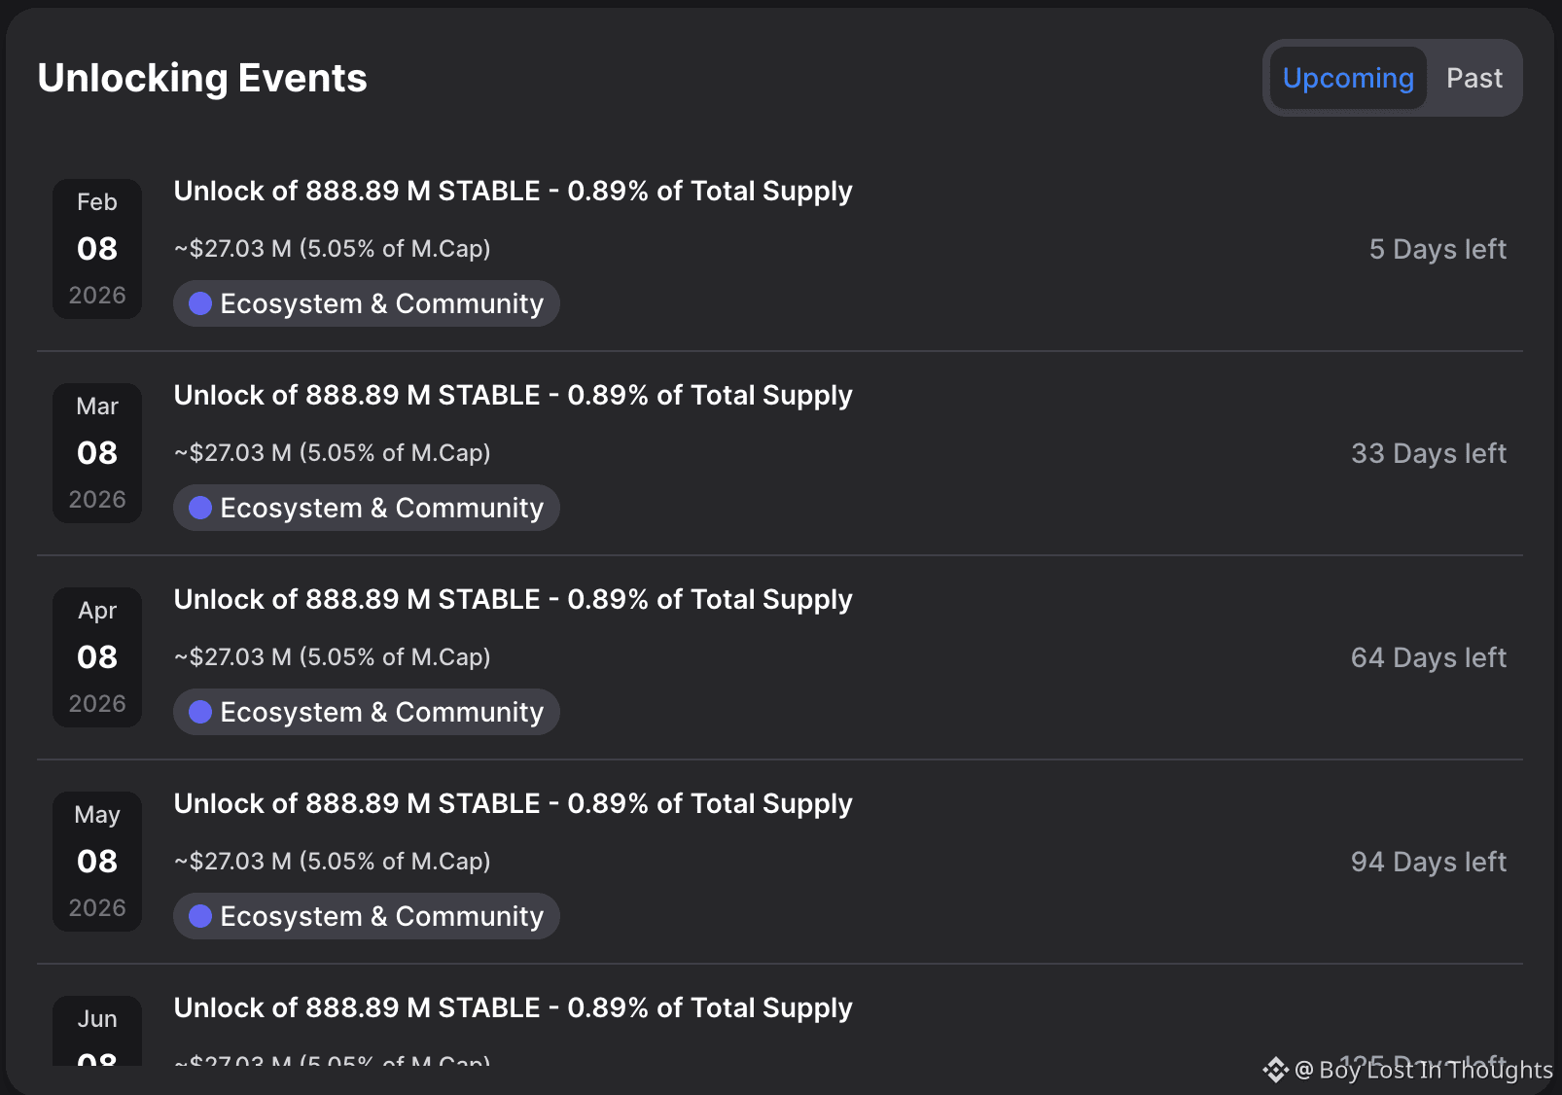Screen dimensions: 1562x1095
Task: Click the Apr 08 2026 date badge
Action: pos(97,657)
